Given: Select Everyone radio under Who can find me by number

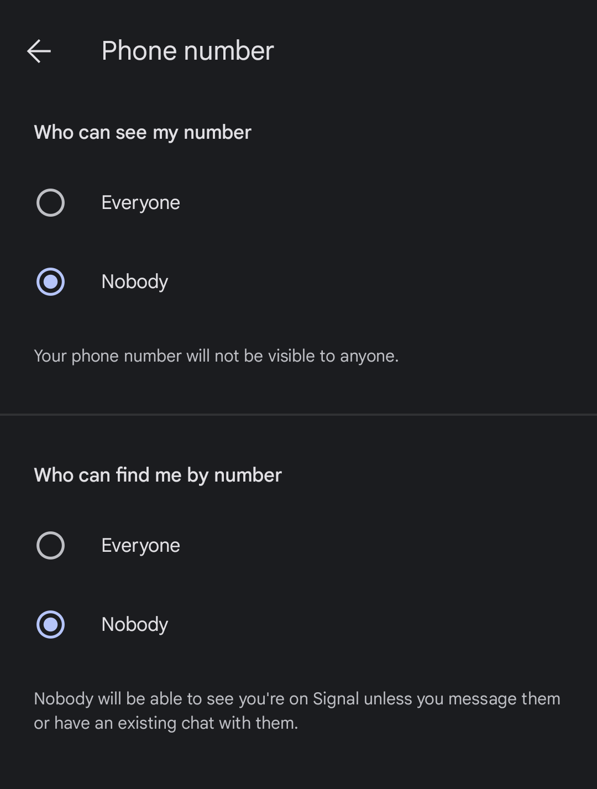Looking at the screenshot, I should pos(50,545).
